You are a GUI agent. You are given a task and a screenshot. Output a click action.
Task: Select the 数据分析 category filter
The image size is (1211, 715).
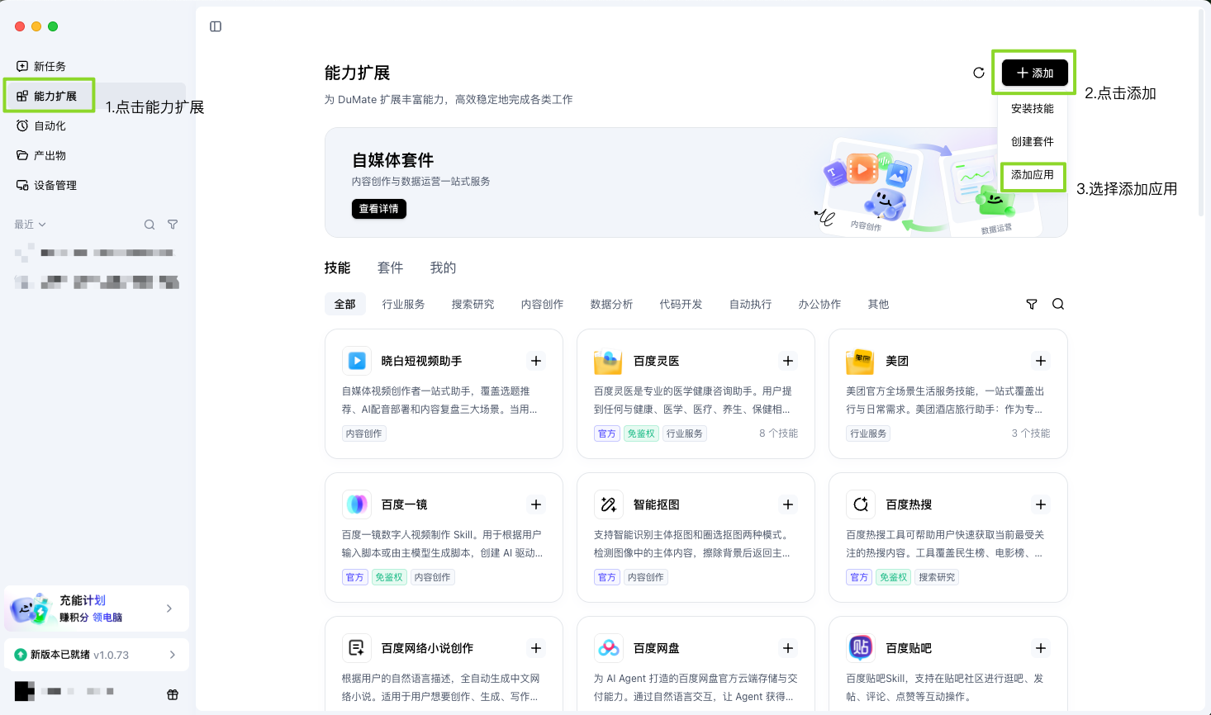[x=612, y=305]
